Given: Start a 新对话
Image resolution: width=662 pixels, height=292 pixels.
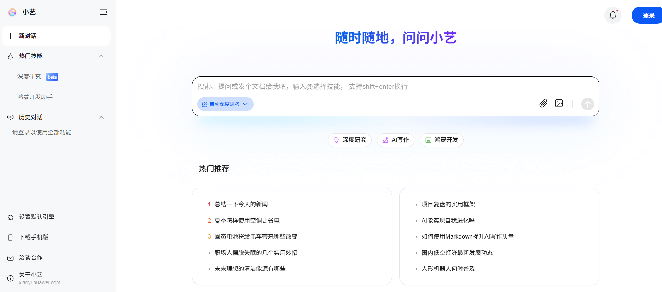Looking at the screenshot, I should [x=56, y=36].
